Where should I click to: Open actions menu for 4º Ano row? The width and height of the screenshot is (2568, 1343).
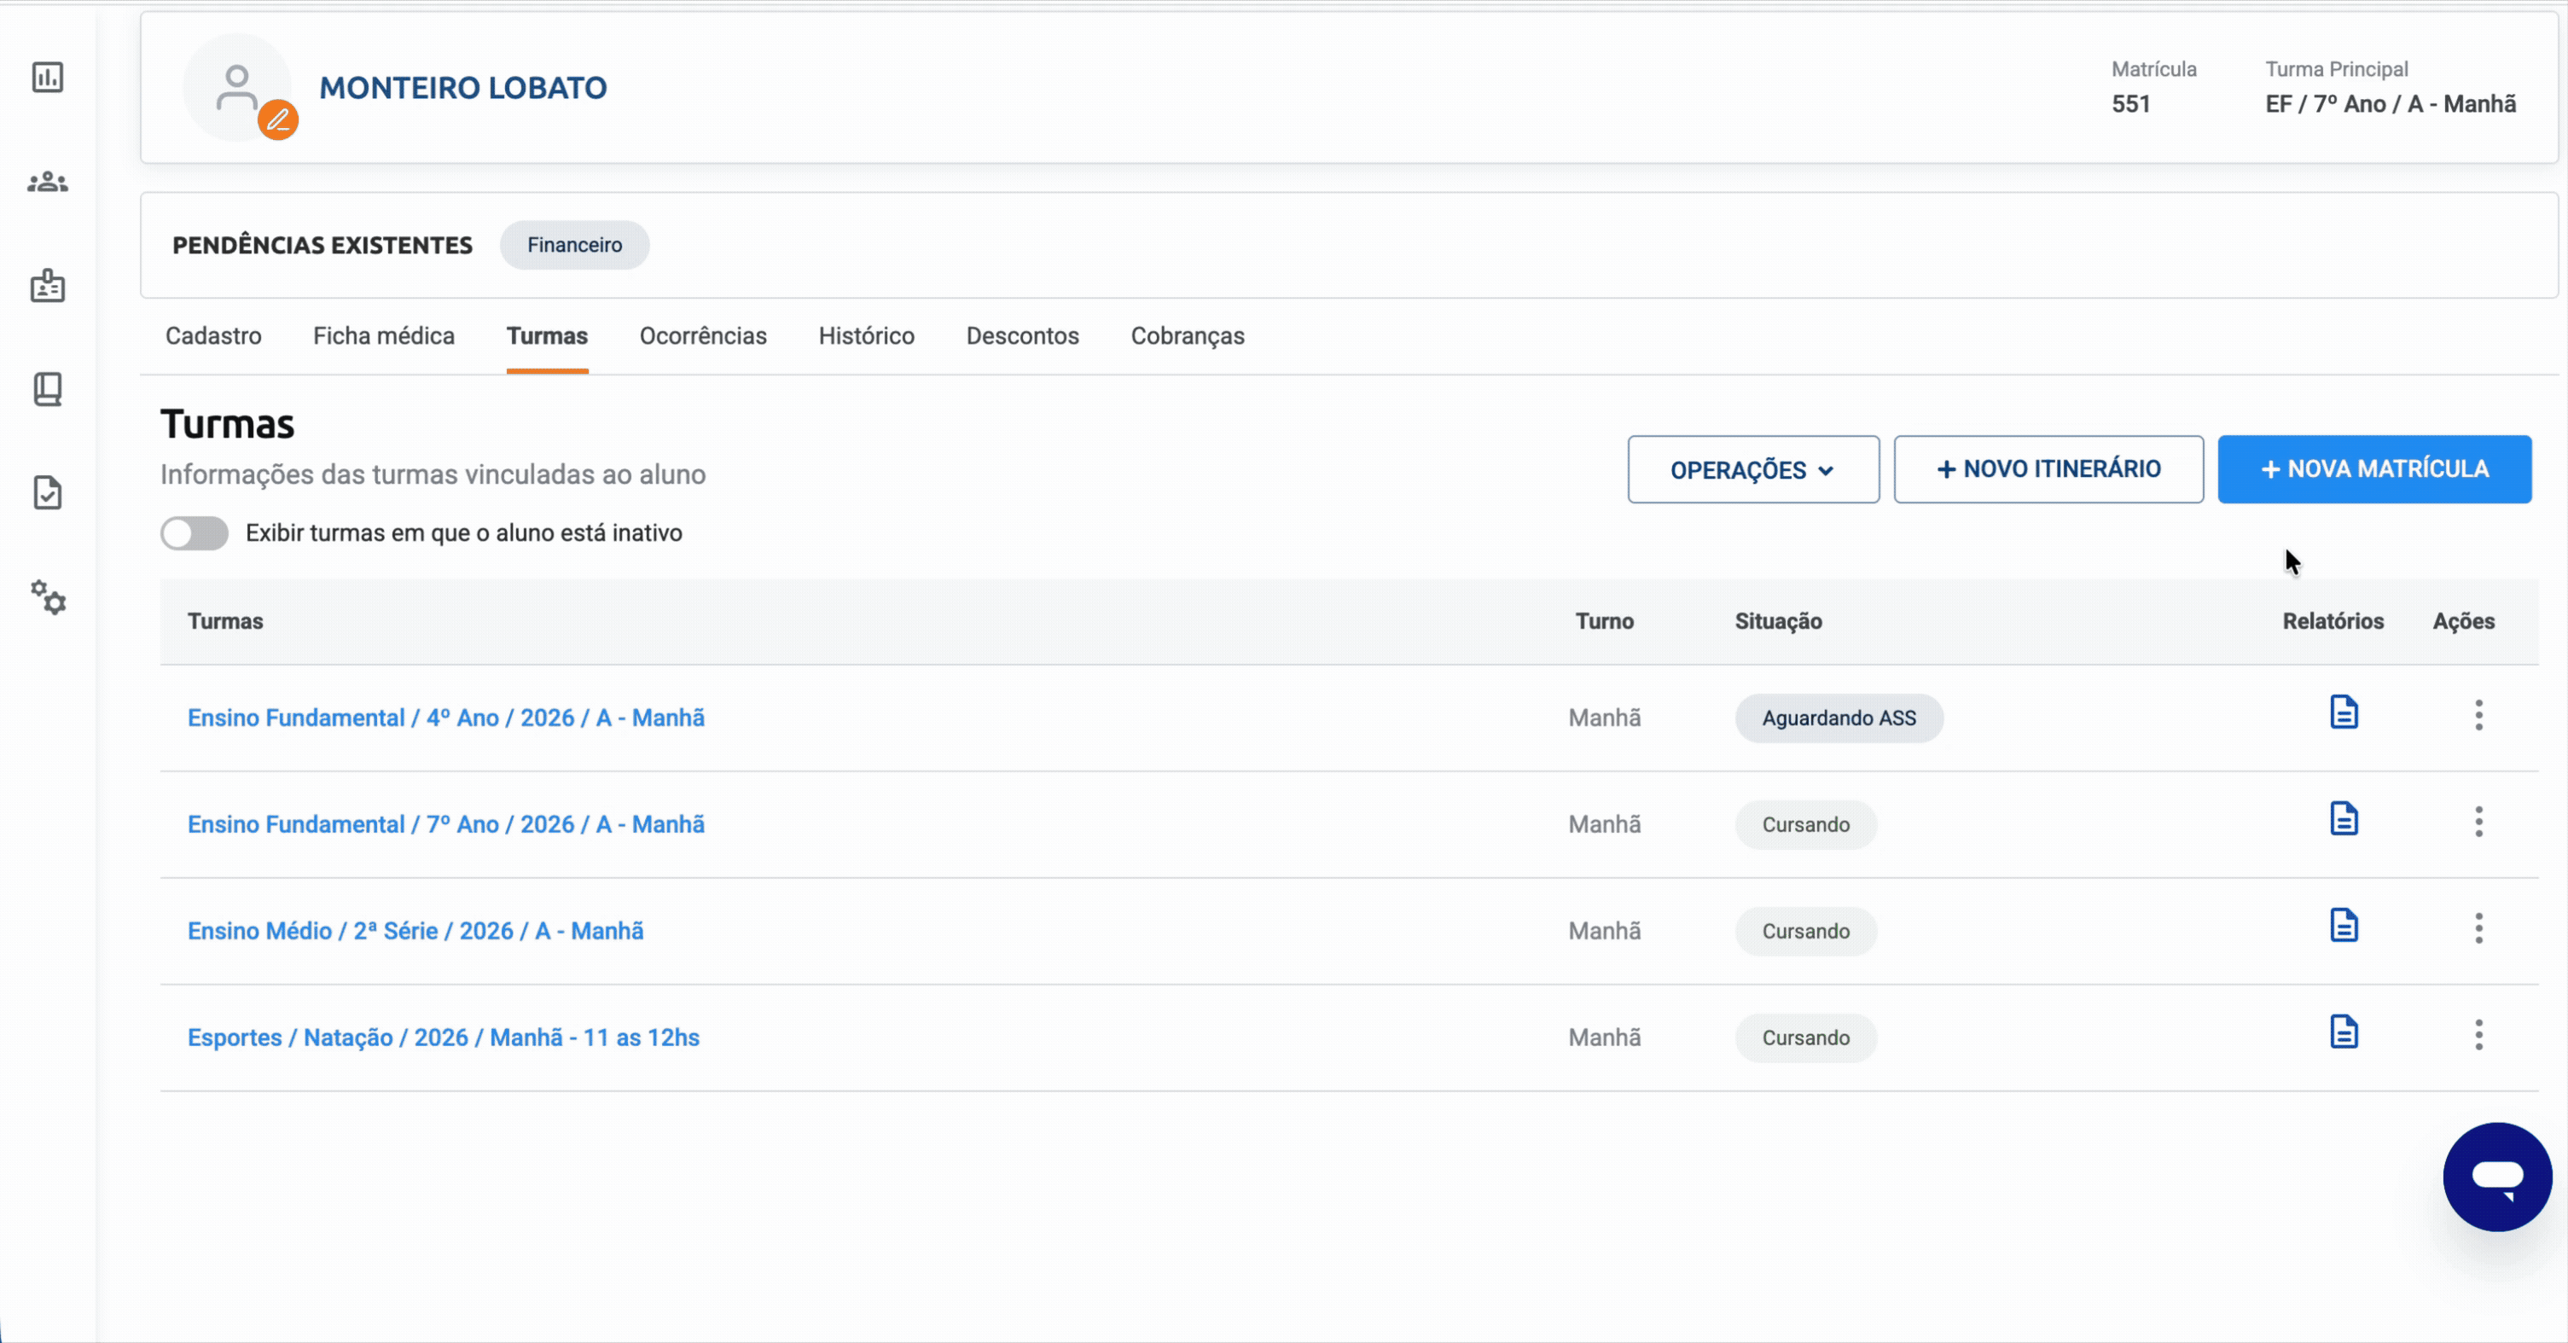(2478, 715)
